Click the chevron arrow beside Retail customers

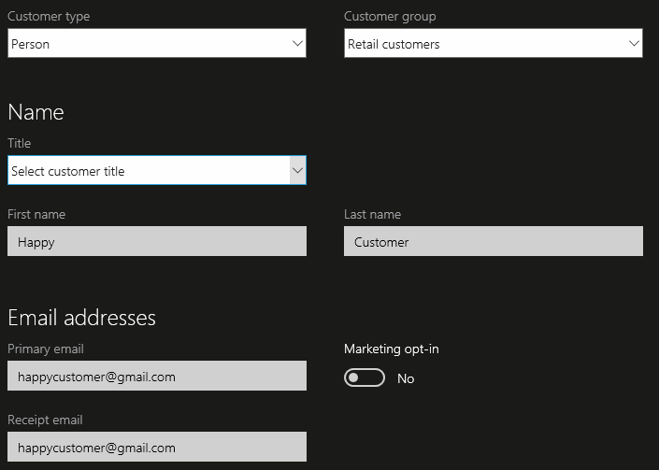coord(634,44)
